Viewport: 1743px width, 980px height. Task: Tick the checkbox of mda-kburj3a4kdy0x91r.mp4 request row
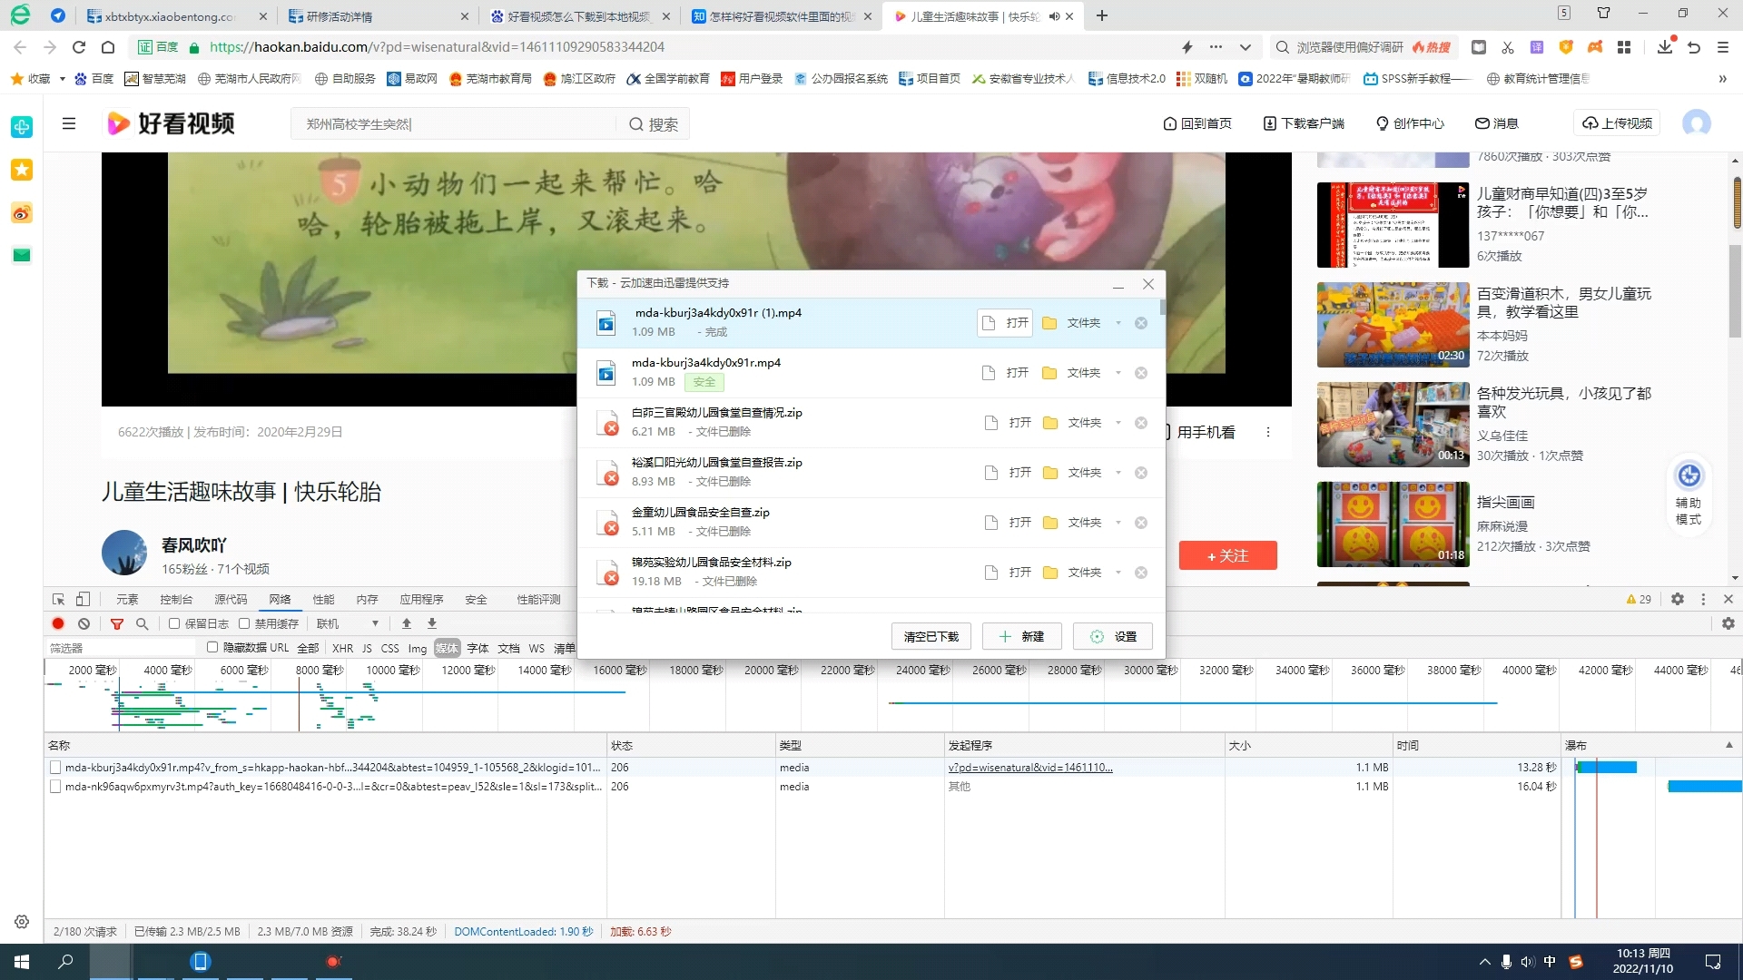pos(55,768)
